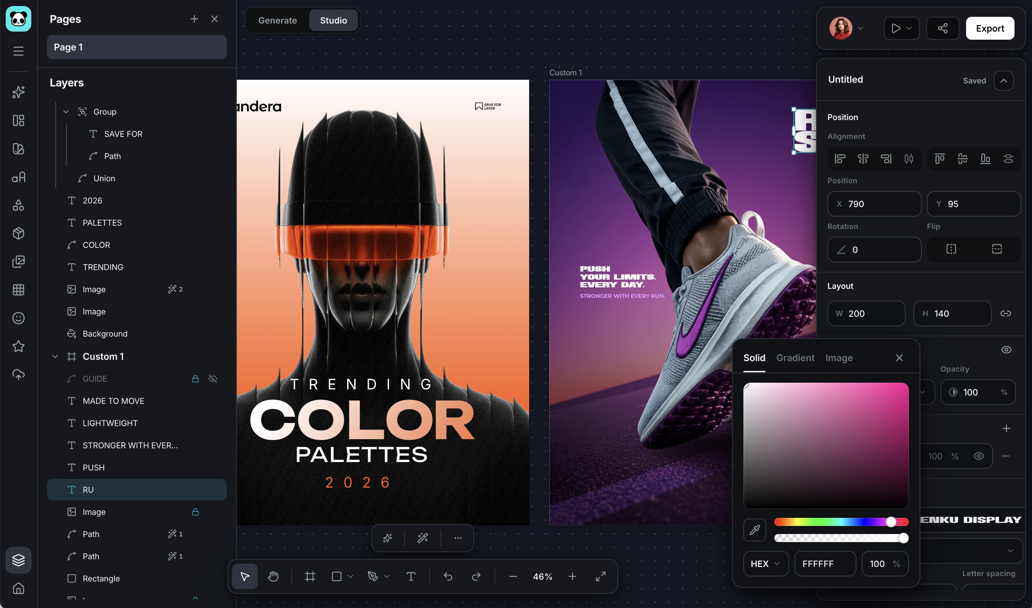Open the 3D cube assets panel

19,233
